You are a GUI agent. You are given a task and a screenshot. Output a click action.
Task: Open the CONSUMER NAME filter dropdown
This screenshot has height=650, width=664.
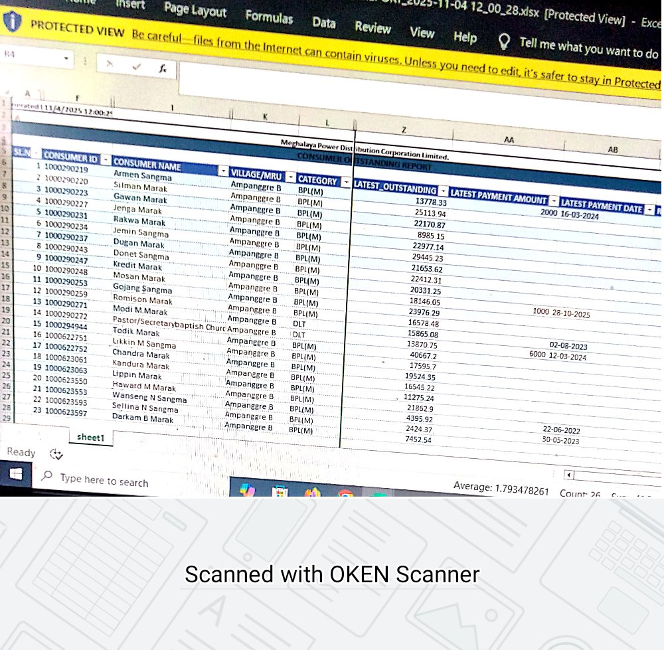[222, 171]
